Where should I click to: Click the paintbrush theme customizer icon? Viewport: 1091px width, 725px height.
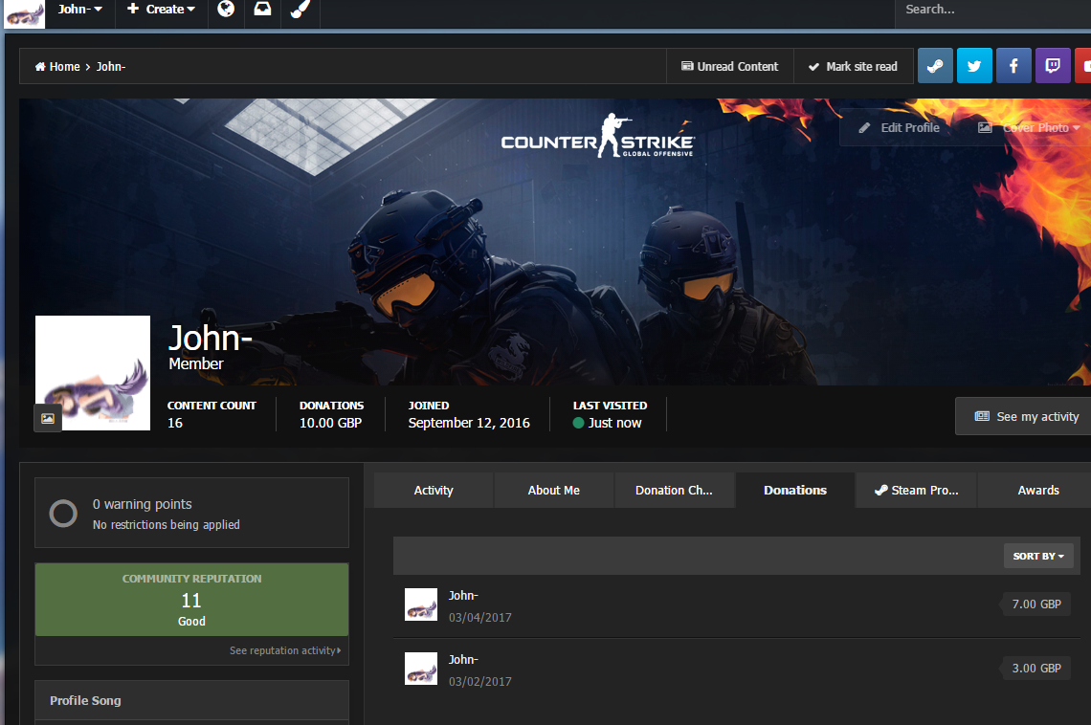point(300,9)
